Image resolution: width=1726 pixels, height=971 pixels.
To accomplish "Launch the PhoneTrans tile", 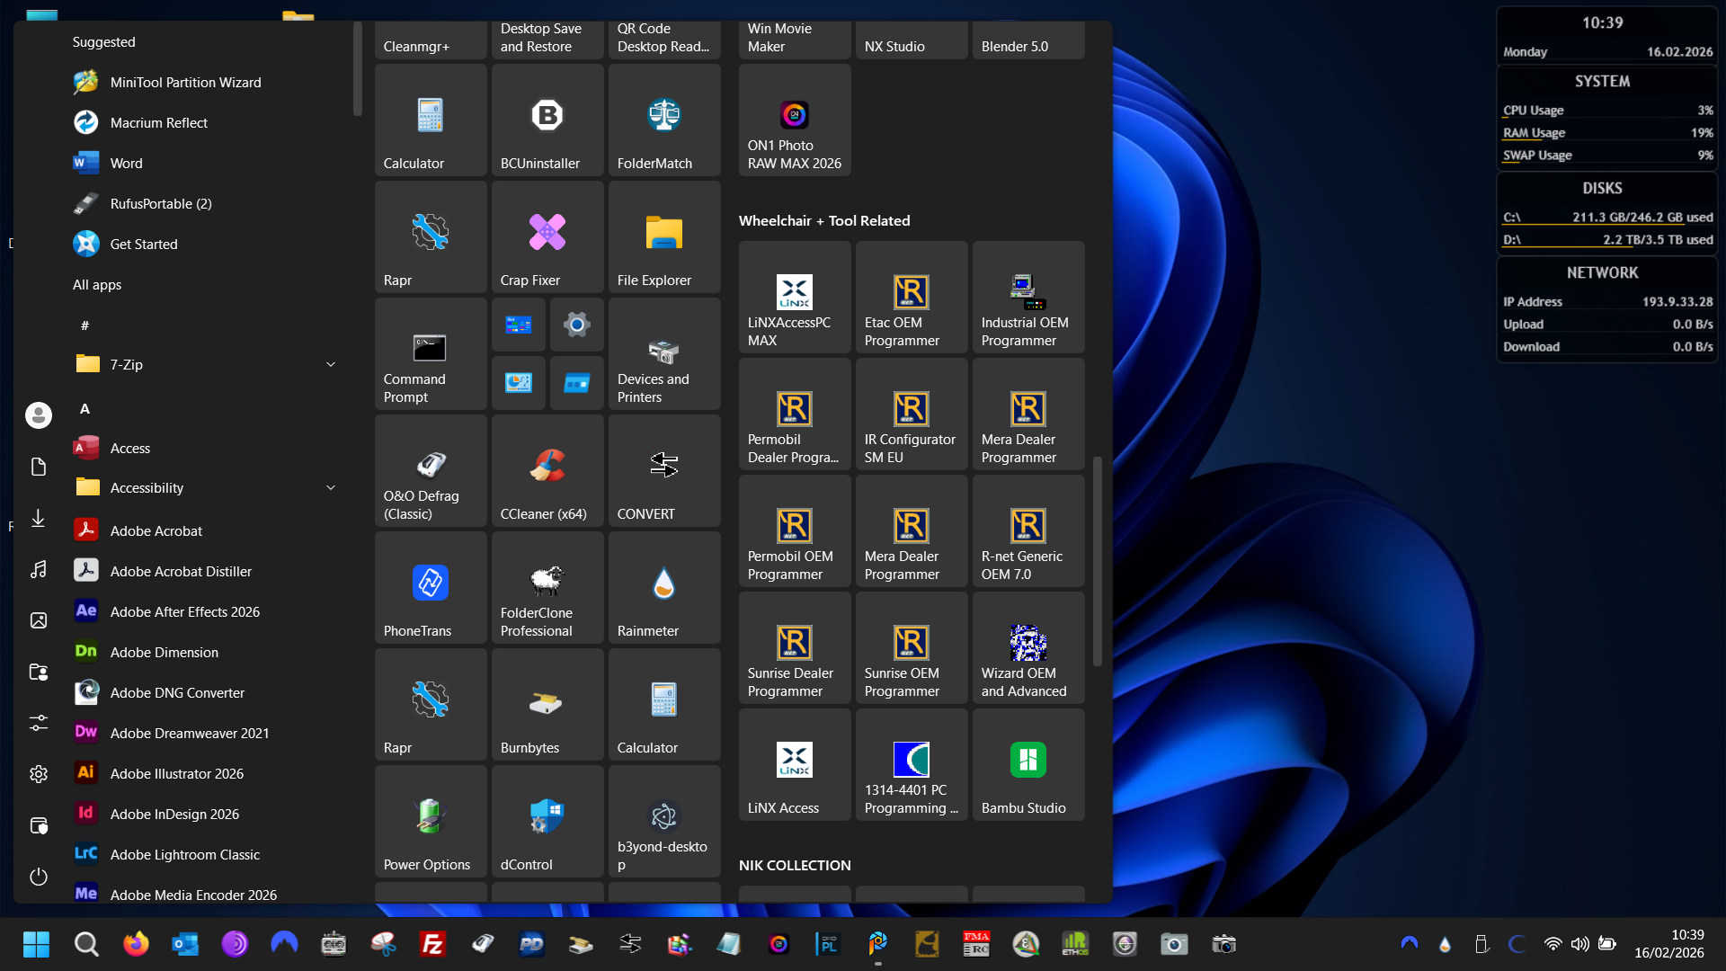I will click(x=430, y=588).
